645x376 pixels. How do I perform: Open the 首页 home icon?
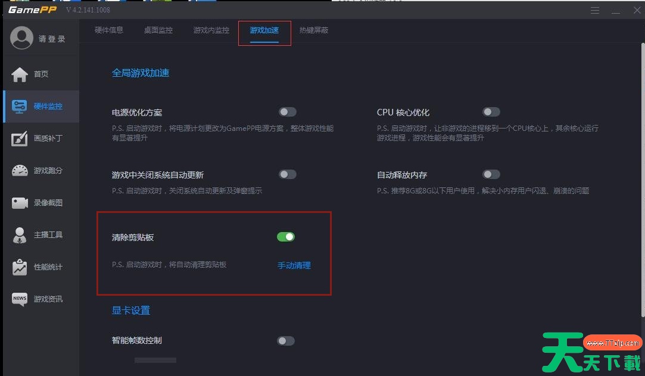19,74
